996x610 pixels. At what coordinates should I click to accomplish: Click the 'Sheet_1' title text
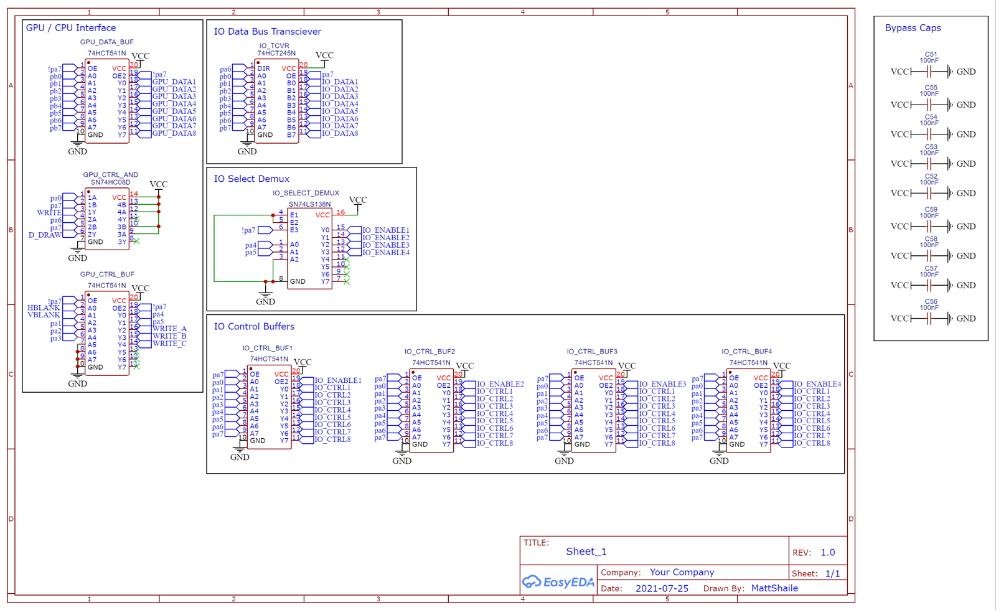[x=586, y=551]
